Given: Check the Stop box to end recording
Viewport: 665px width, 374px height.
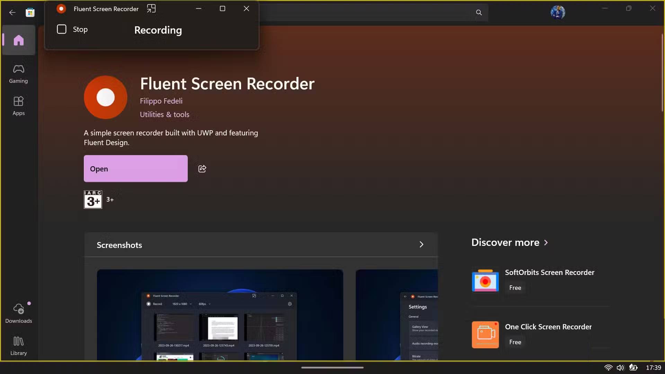Looking at the screenshot, I should pos(61,29).
